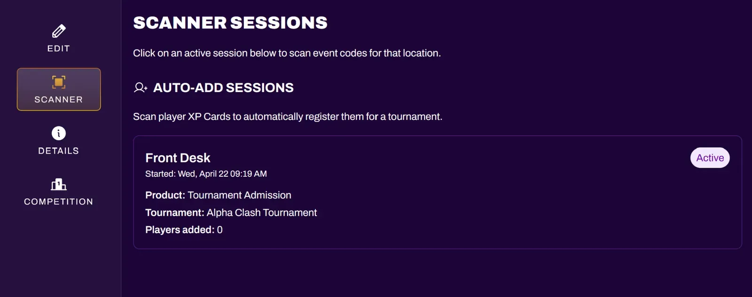Image resolution: width=752 pixels, height=297 pixels.
Task: Click the Details info circle icon
Action: [x=59, y=133]
